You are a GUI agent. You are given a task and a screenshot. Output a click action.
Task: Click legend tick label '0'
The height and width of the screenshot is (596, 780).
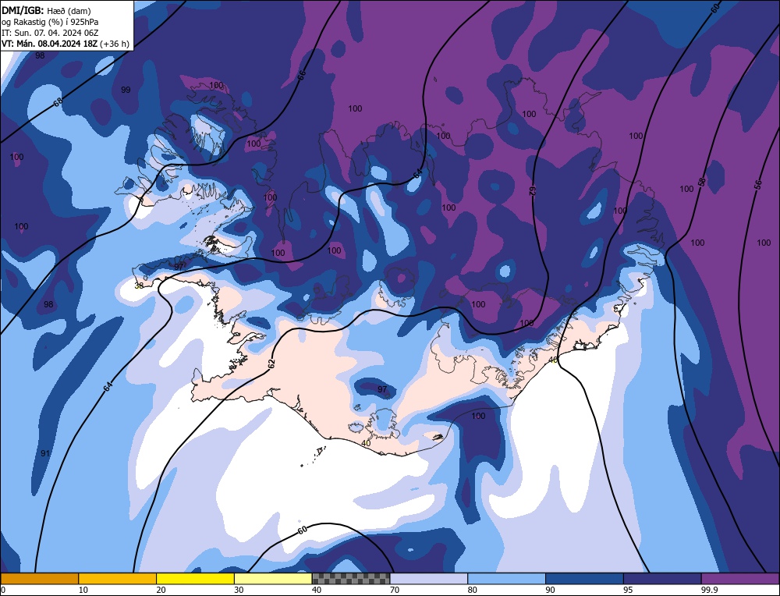pyautogui.click(x=3, y=590)
